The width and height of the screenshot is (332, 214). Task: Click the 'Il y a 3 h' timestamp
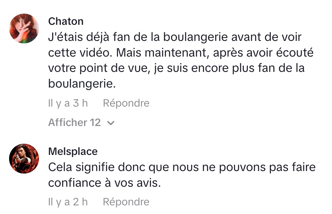click(x=68, y=103)
